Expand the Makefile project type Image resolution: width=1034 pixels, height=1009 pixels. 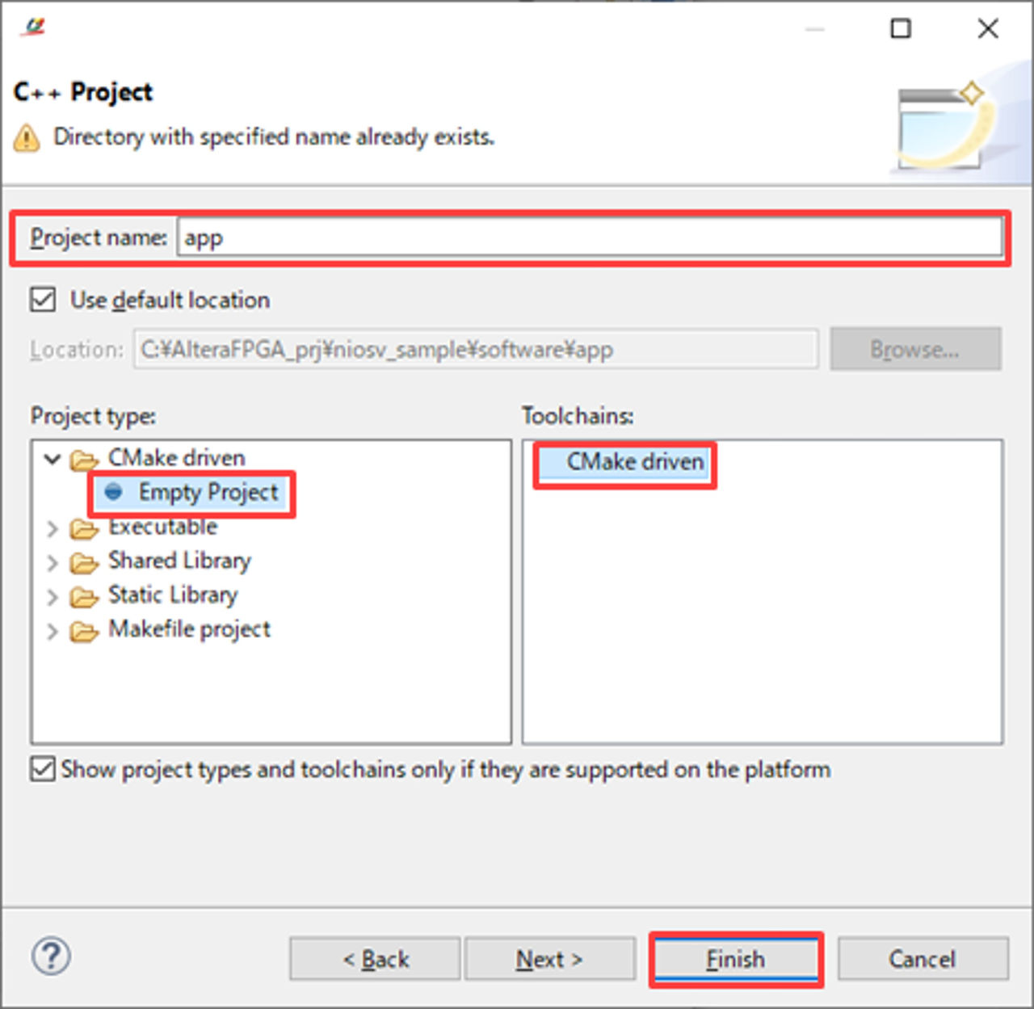click(53, 631)
